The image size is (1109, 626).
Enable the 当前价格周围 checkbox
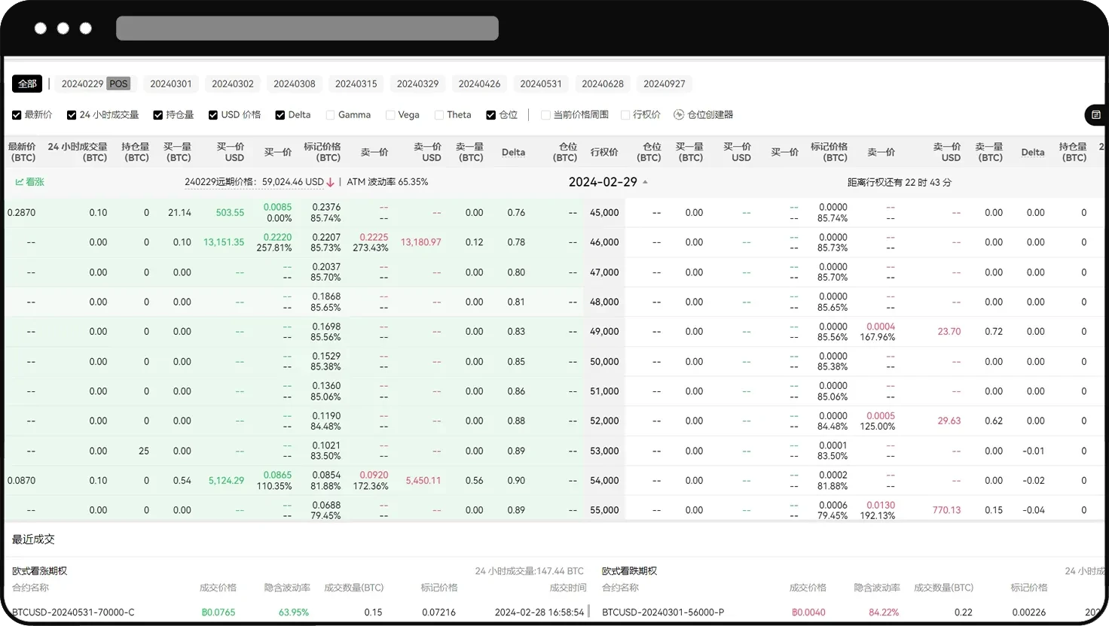coord(545,115)
